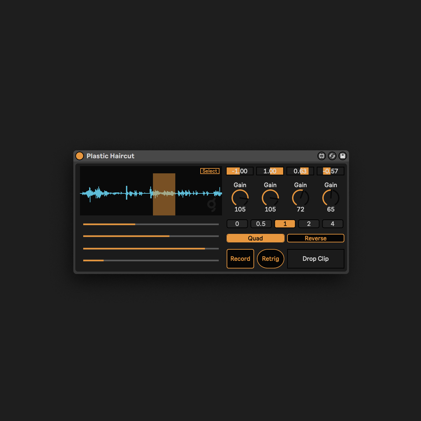The height and width of the screenshot is (421, 421).
Task: Choose speed value 4
Action: (333, 224)
